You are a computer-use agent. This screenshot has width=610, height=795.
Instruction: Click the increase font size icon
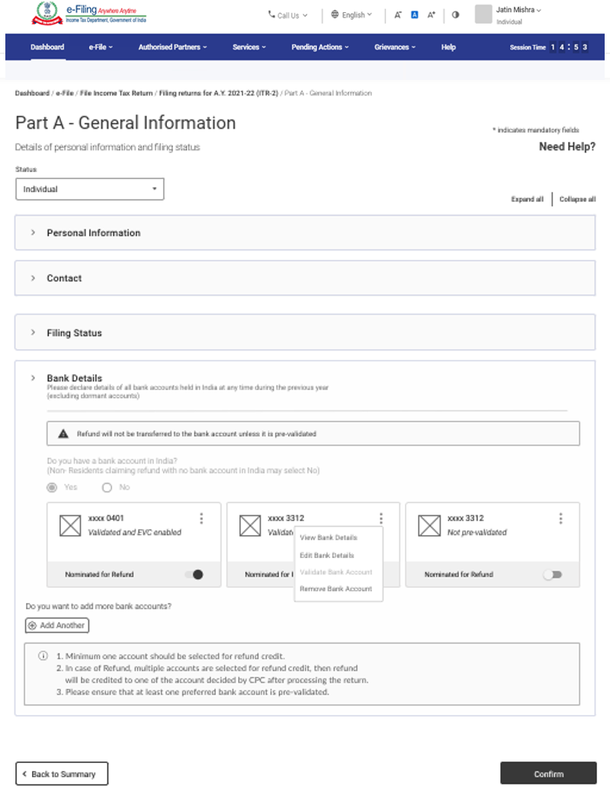432,14
